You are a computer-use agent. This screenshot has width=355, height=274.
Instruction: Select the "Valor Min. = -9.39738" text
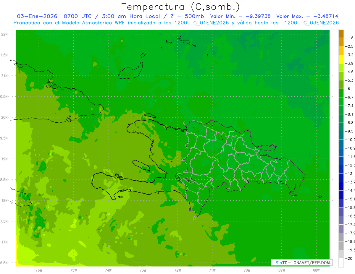(240, 16)
